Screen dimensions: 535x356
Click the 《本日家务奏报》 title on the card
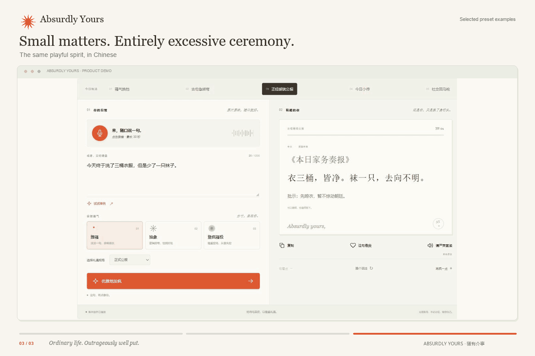pos(319,160)
